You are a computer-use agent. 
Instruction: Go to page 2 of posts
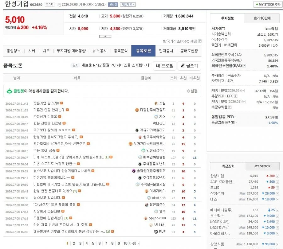74,243
